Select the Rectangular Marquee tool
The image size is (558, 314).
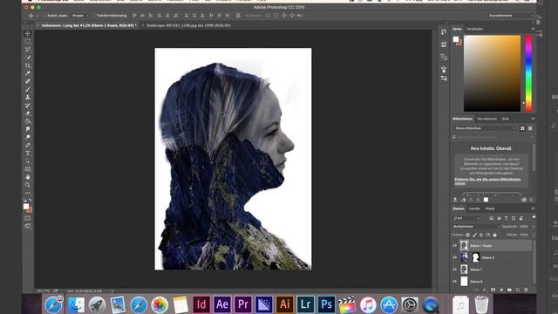28,41
